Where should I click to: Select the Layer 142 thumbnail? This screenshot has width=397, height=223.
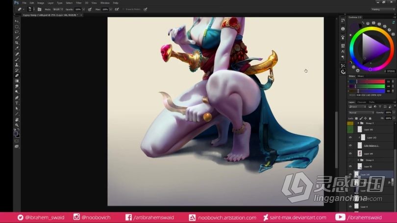[x=360, y=129]
